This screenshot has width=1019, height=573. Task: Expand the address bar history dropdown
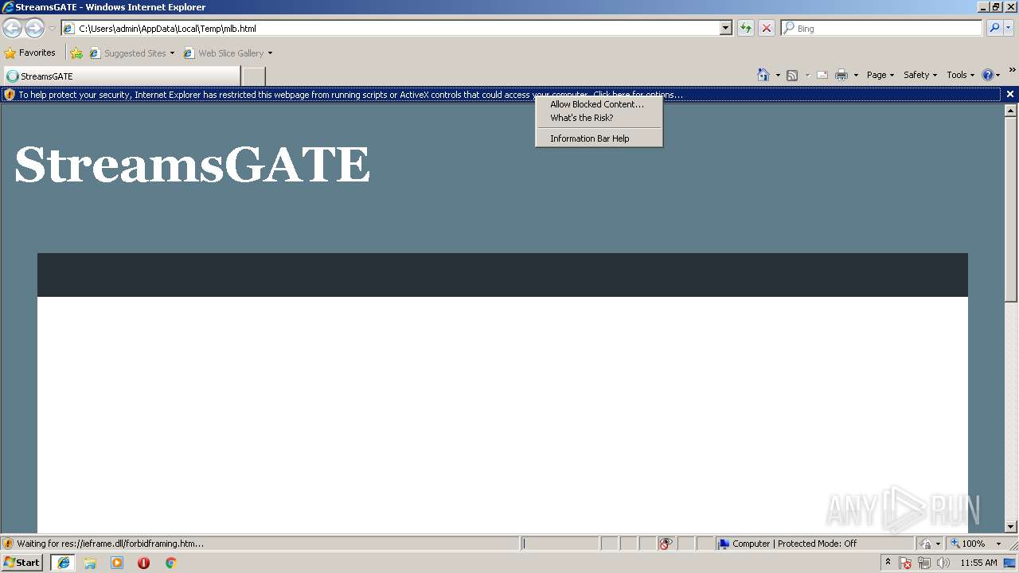(726, 29)
